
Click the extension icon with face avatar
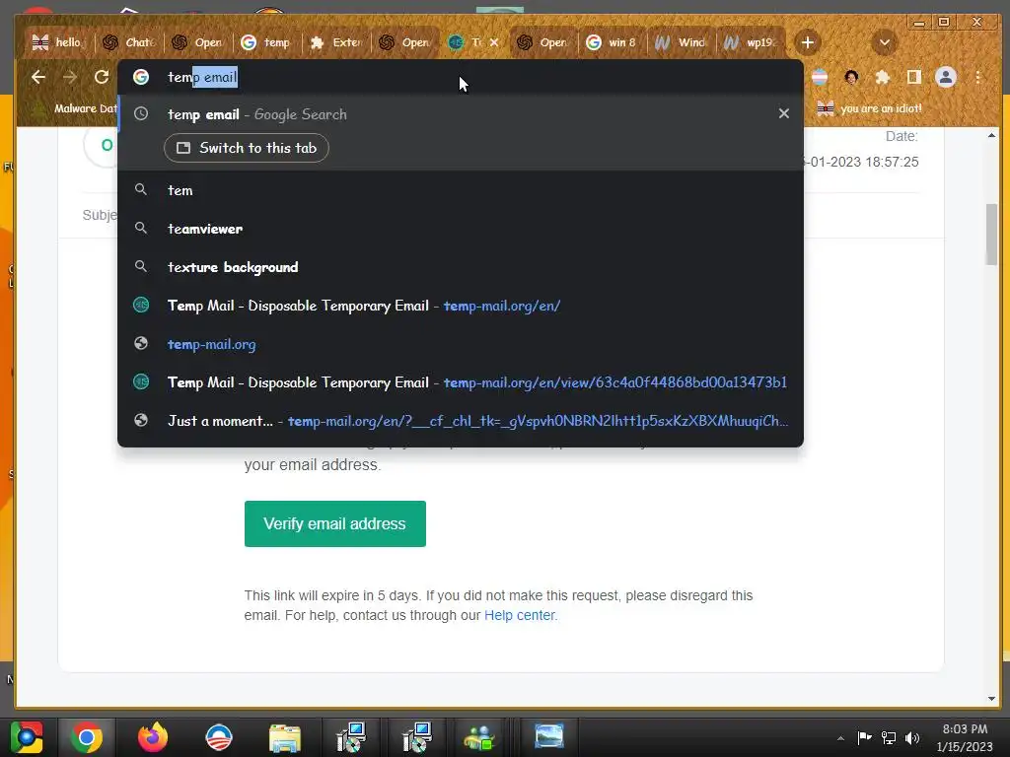pyautogui.click(x=851, y=77)
